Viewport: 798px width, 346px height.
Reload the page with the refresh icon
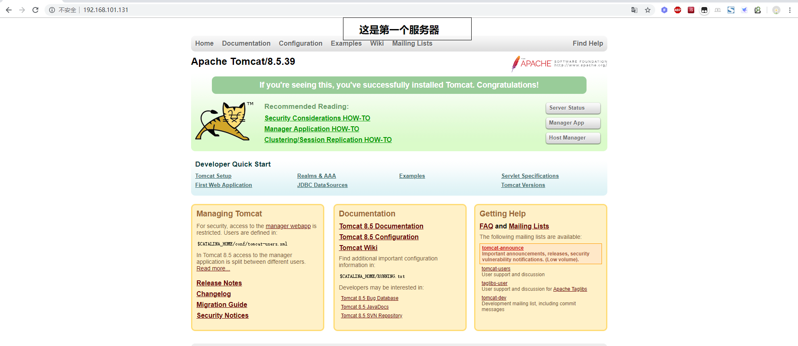[35, 10]
